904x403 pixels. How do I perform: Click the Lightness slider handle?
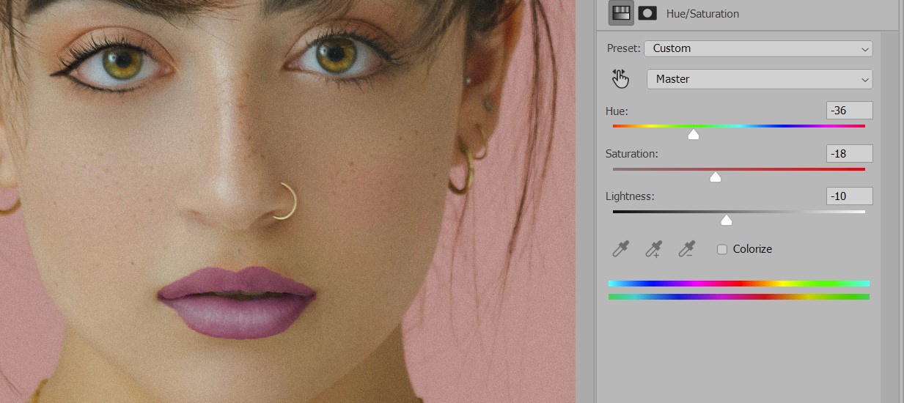click(x=727, y=220)
